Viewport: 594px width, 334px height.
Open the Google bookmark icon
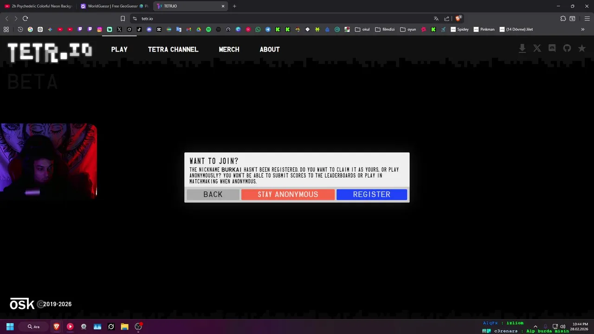tap(30, 29)
